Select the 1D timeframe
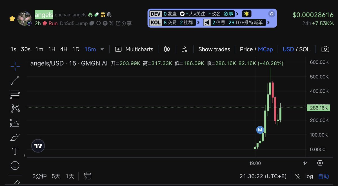 click(x=76, y=49)
